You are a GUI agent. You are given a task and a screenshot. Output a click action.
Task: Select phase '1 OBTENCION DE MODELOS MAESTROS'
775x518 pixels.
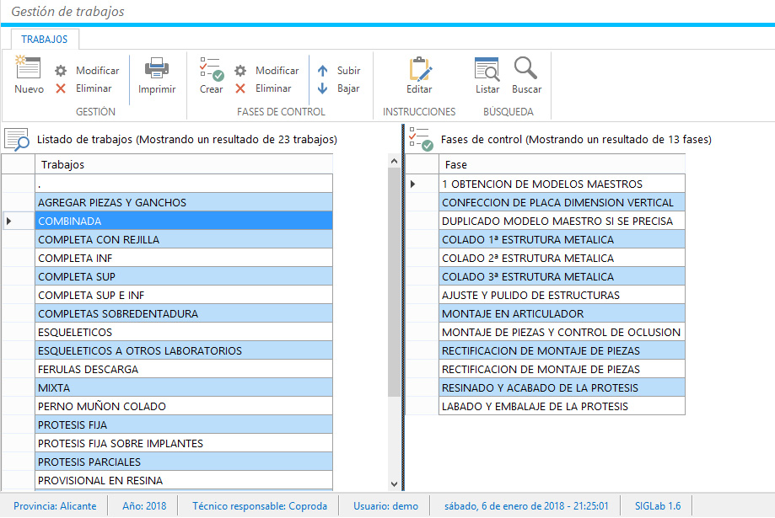tap(562, 184)
